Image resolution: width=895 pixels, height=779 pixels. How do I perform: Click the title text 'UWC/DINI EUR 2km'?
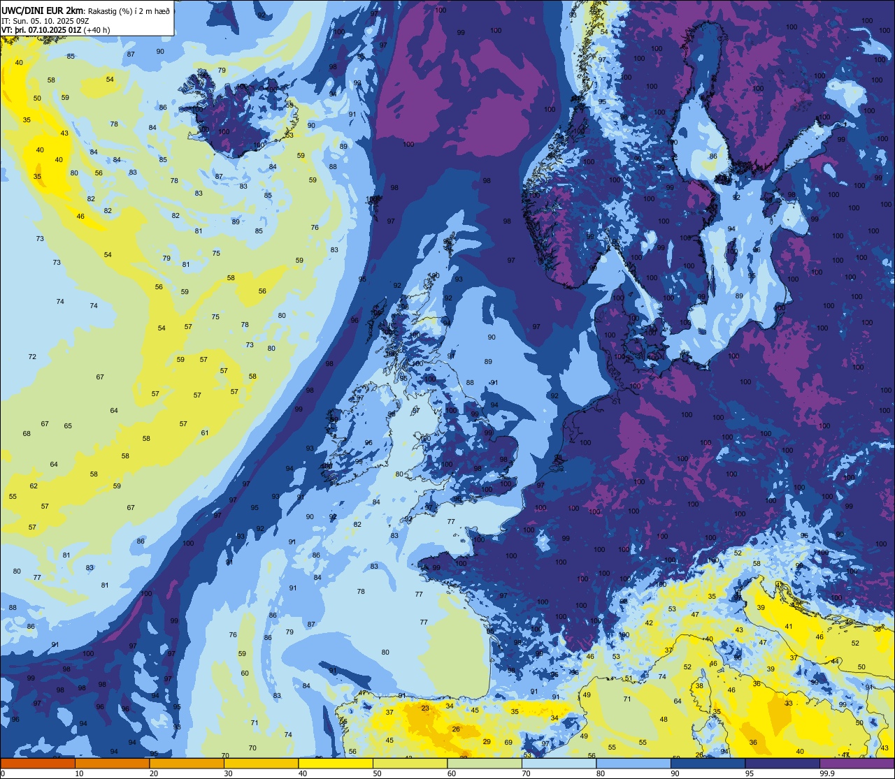42,10
